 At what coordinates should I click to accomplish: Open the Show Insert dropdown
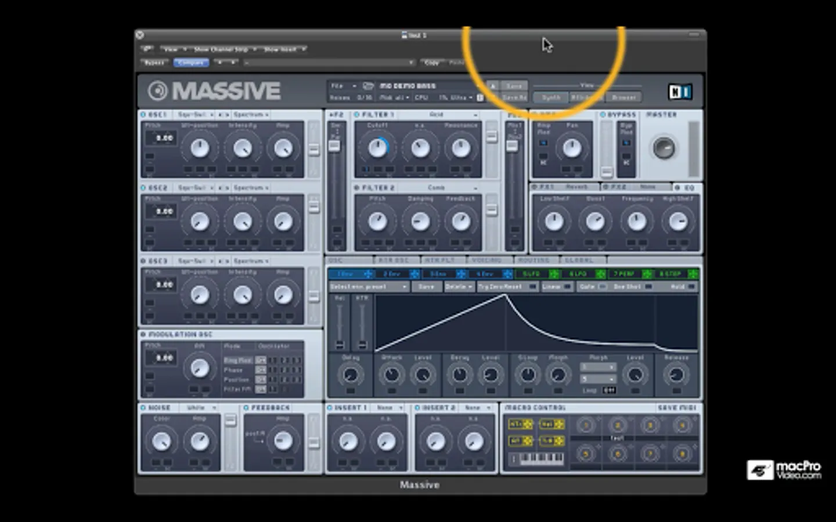[284, 49]
